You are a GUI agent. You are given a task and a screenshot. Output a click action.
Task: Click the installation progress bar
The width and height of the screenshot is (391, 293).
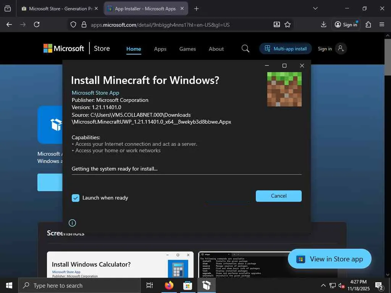186,174
